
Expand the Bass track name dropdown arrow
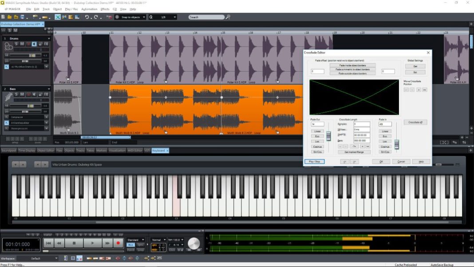[x=49, y=89]
